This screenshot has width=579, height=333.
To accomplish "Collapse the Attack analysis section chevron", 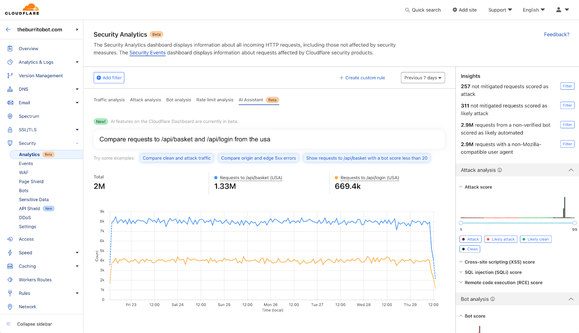I will 571,170.
